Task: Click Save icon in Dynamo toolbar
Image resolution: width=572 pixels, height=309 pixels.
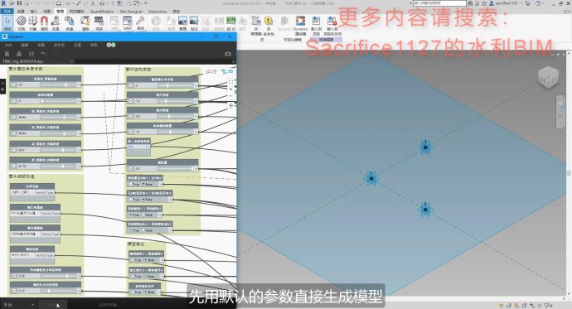Action: click(32, 54)
